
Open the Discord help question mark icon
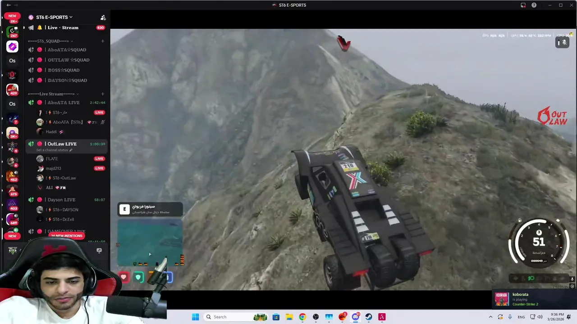(534, 5)
